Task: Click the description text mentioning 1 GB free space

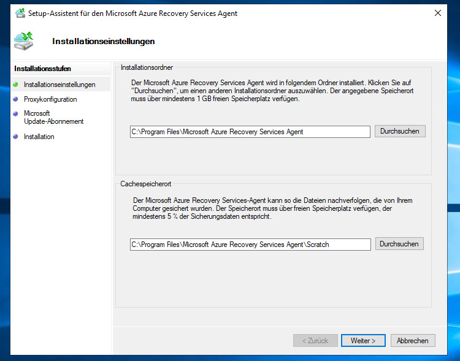Action: pos(272,91)
